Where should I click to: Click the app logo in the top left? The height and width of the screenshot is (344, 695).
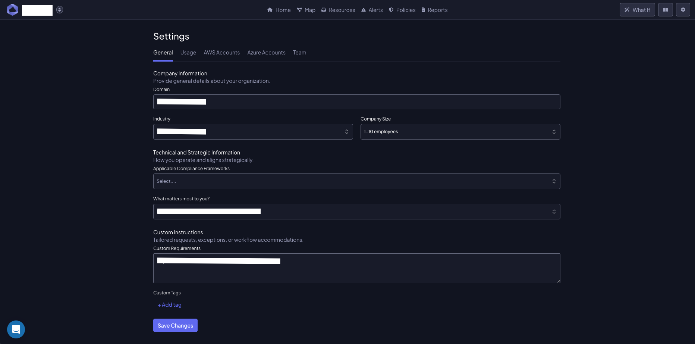tap(12, 10)
